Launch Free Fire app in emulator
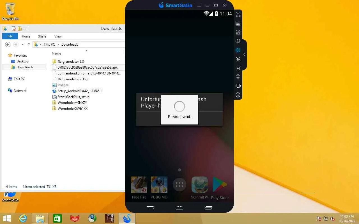Image resolution: width=359 pixels, height=224 pixels. pyautogui.click(x=139, y=188)
